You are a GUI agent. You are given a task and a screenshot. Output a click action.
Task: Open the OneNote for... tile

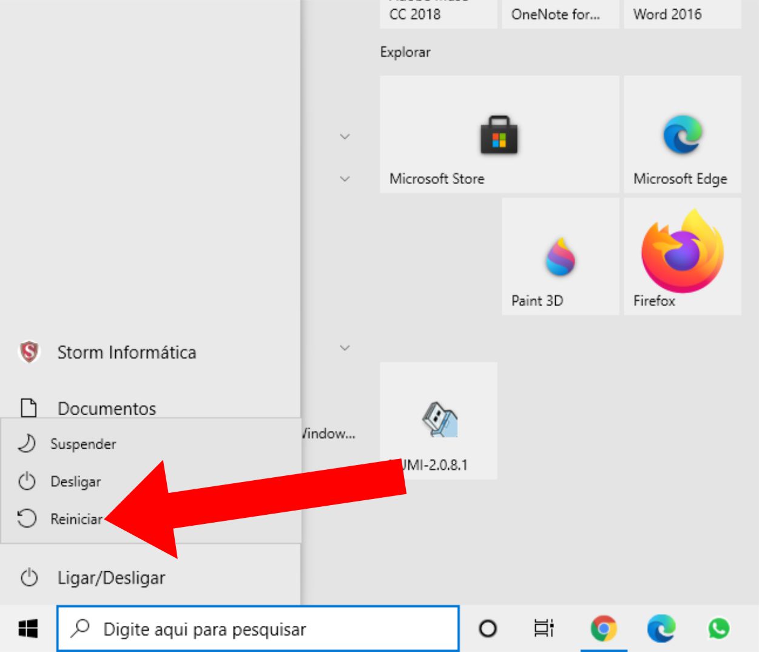click(561, 14)
